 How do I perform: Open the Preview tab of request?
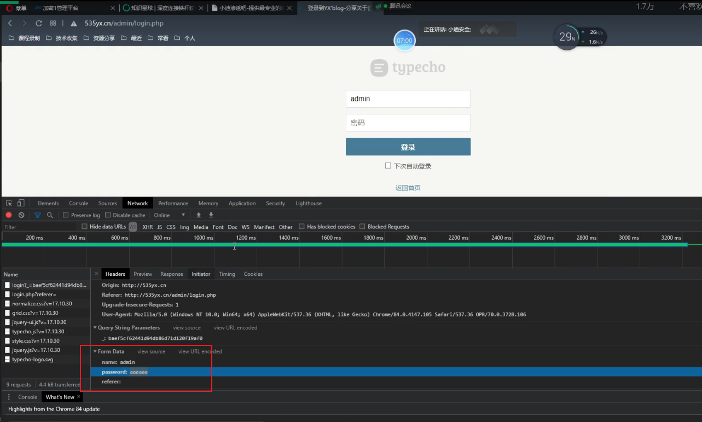click(x=143, y=274)
